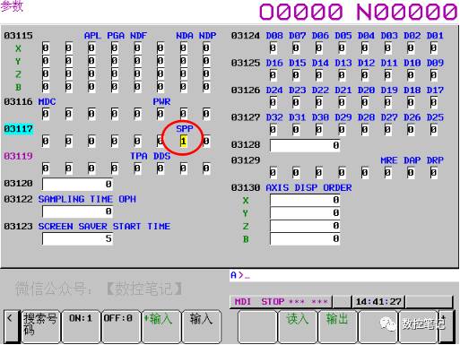Click the OFF:0 softkey
This screenshot has width=460, height=345.
click(121, 326)
